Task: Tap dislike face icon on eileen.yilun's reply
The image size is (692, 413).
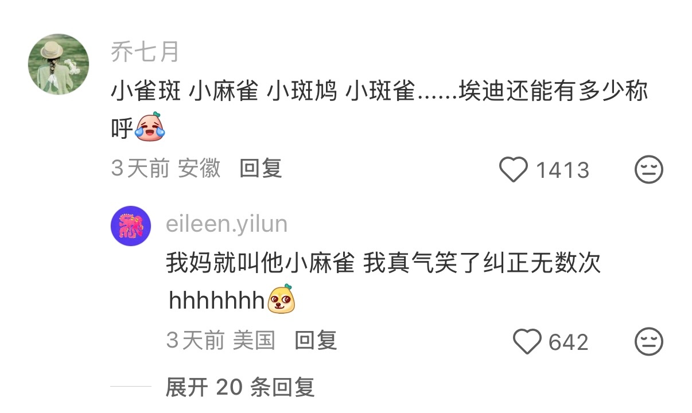Action: tap(649, 342)
